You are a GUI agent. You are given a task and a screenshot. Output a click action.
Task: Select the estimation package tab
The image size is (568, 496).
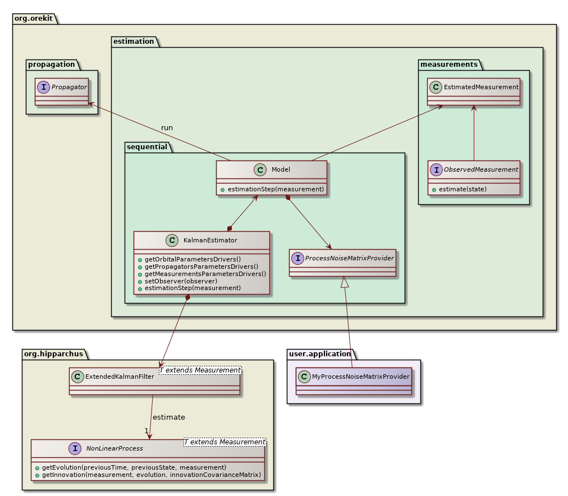[x=135, y=41]
